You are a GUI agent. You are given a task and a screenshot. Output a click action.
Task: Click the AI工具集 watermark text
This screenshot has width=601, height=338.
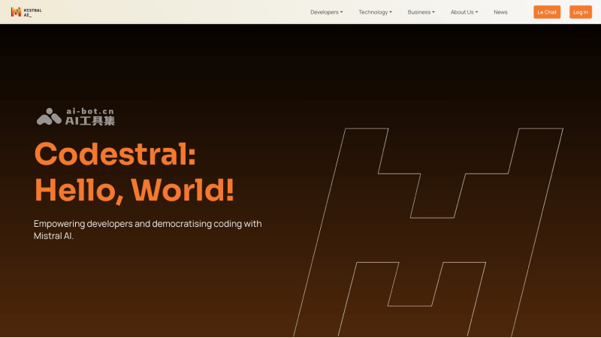(90, 120)
